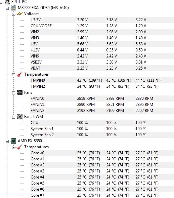Select the +12V voltage row
The width and height of the screenshot is (174, 198).
(102, 50)
